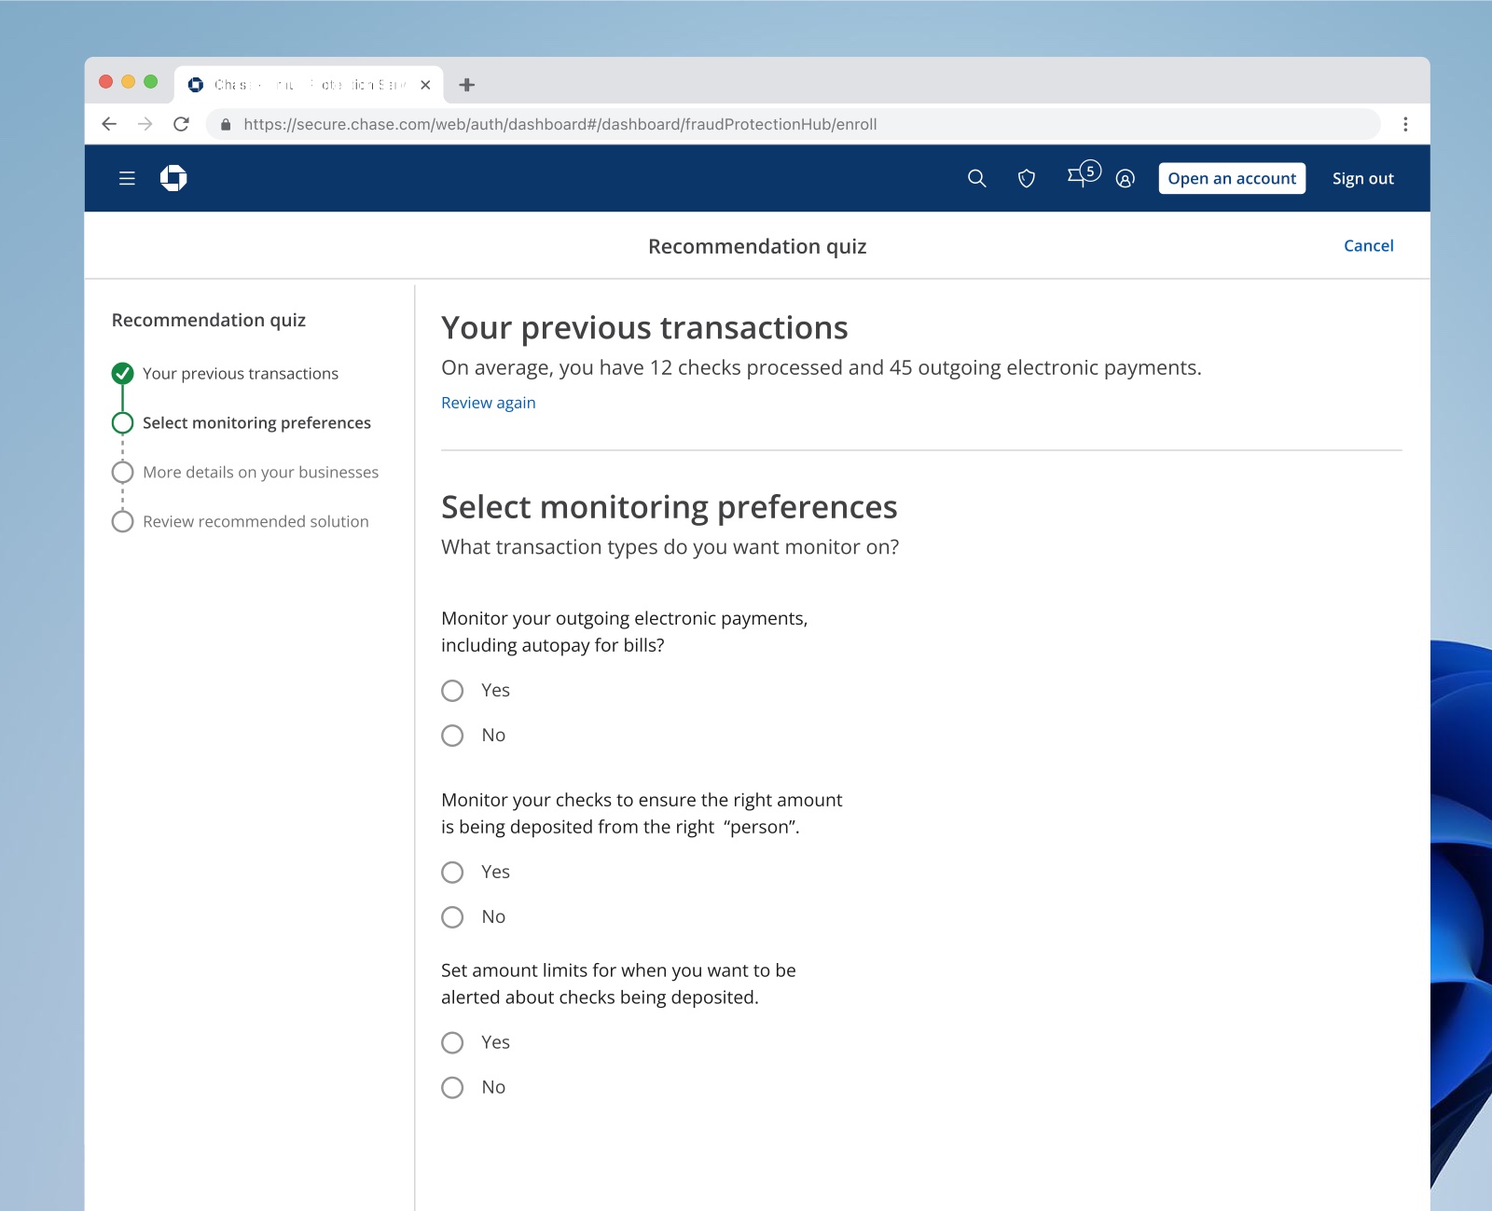Screen dimensions: 1492x1211
Task: Open the search magnifier icon
Action: 976,178
